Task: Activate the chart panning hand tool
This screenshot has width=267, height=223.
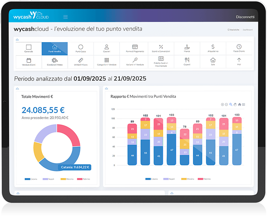Action: click(235, 105)
